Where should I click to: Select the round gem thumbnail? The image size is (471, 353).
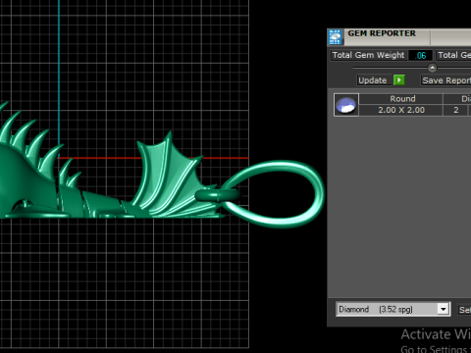pyautogui.click(x=346, y=105)
